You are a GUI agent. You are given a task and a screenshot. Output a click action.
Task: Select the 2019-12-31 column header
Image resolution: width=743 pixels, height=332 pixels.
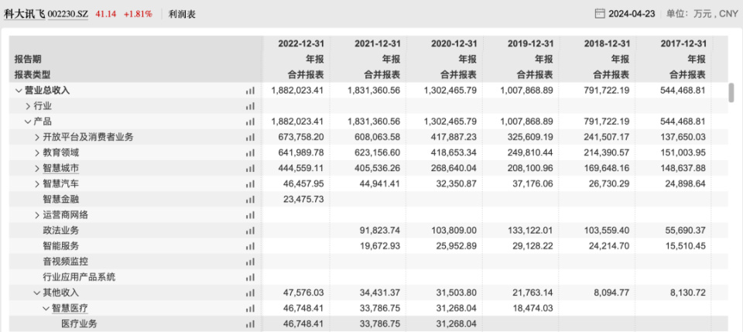click(x=531, y=43)
